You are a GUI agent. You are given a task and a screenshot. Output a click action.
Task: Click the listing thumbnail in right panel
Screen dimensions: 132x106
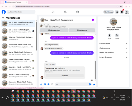click(113, 22)
